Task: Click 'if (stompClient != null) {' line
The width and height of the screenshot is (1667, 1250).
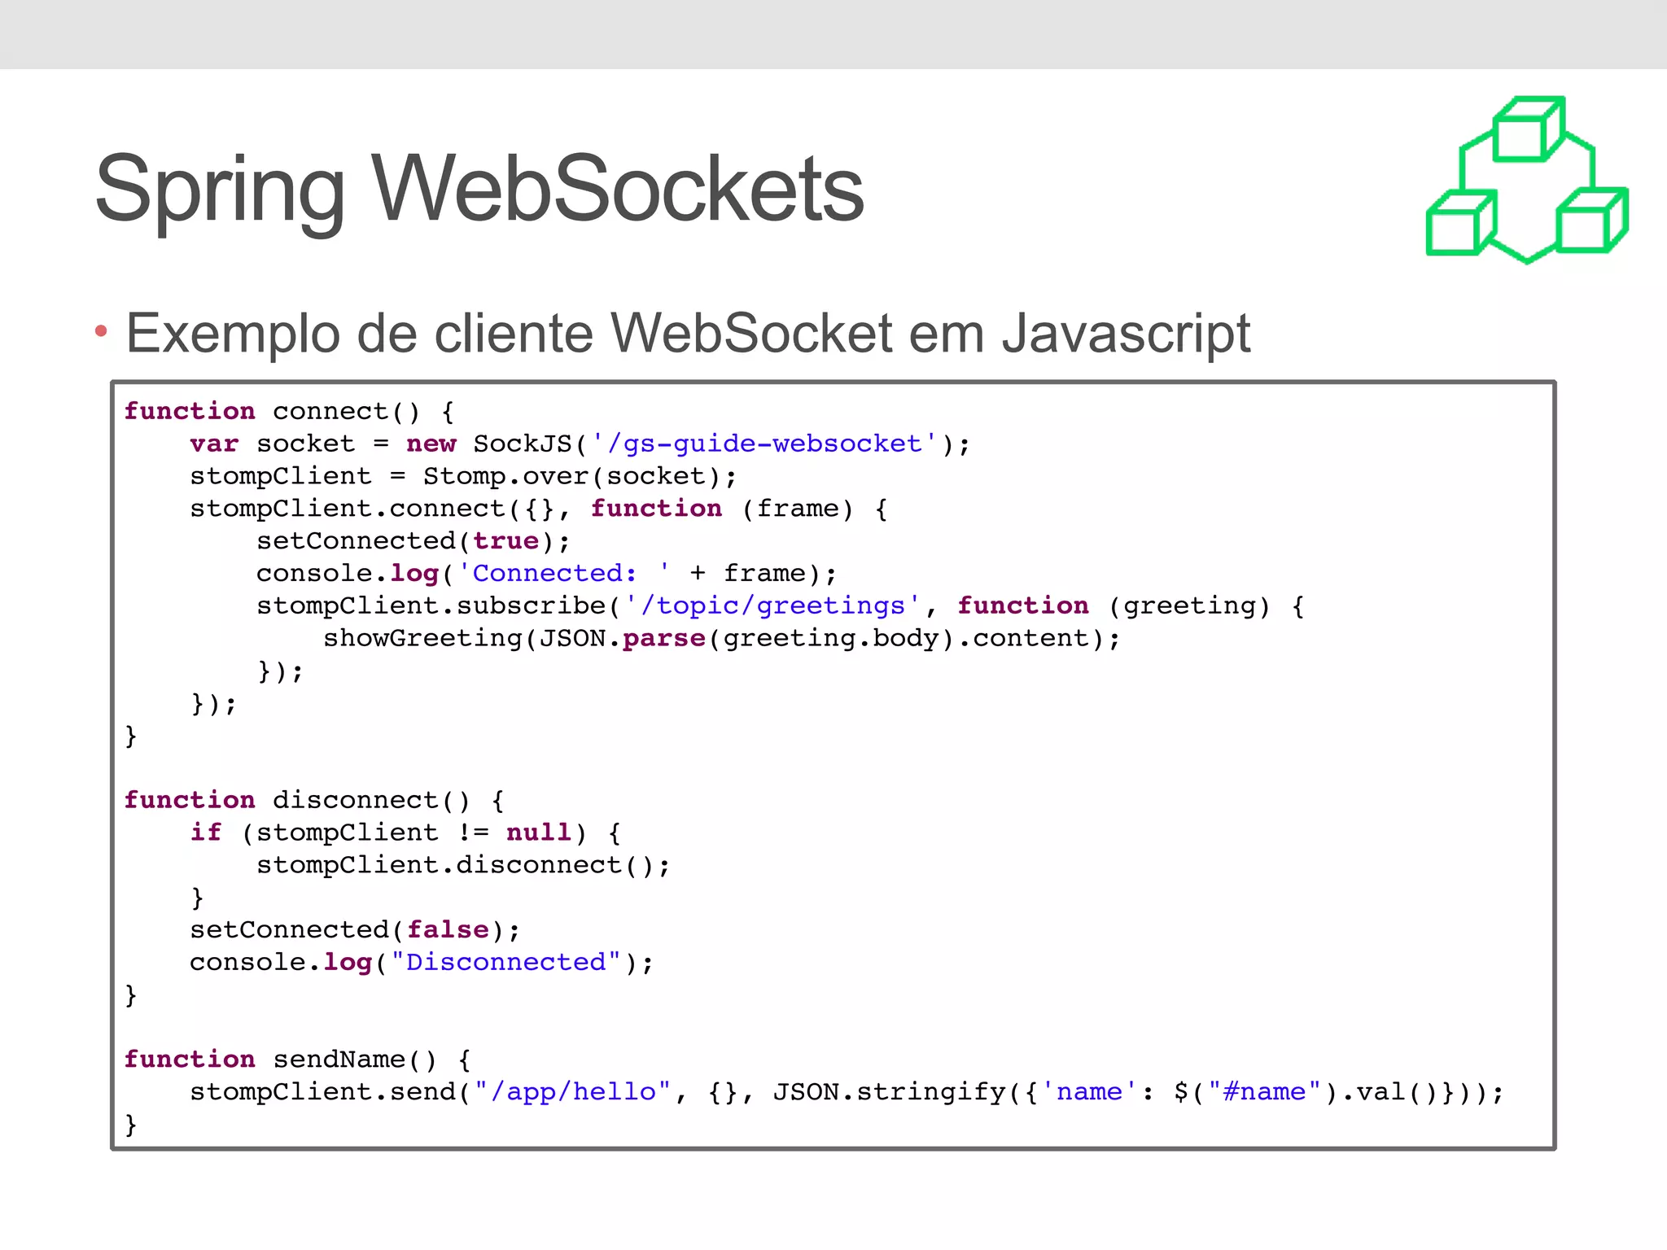Action: coord(405,833)
